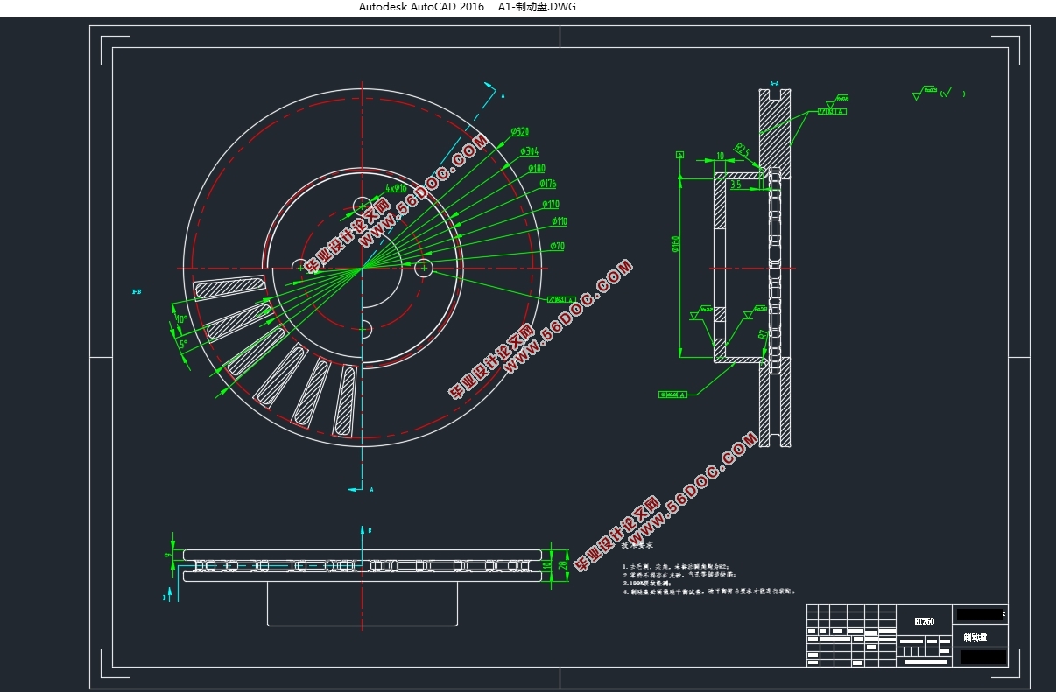Click the Ø170 dimension label
The width and height of the screenshot is (1056, 692).
pos(550,204)
